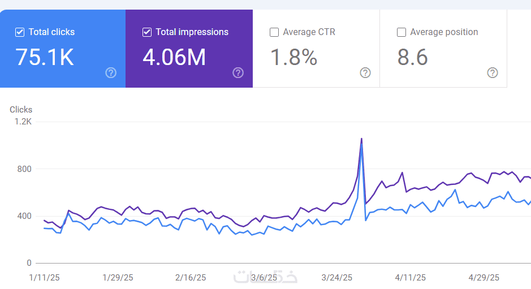Click the 3/24/25 date axis label
Image resolution: width=531 pixels, height=289 pixels.
[337, 278]
